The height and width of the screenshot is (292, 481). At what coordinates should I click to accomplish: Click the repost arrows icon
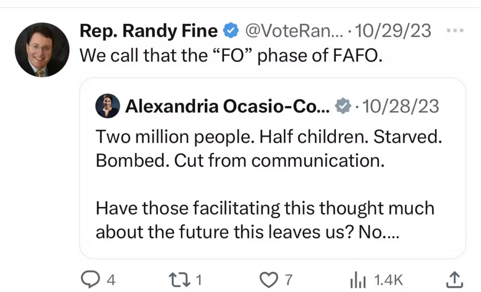[x=179, y=280]
